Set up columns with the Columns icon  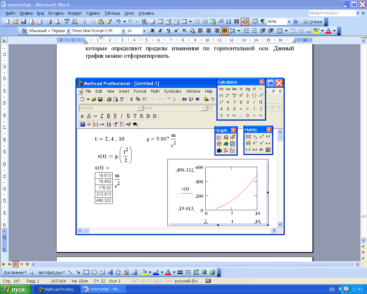237,22
